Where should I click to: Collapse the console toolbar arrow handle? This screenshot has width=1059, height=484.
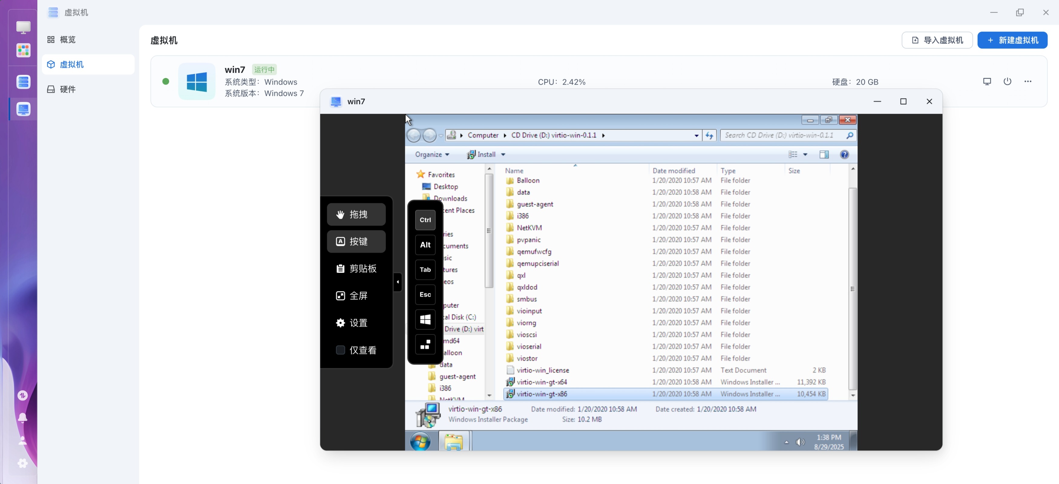point(398,282)
